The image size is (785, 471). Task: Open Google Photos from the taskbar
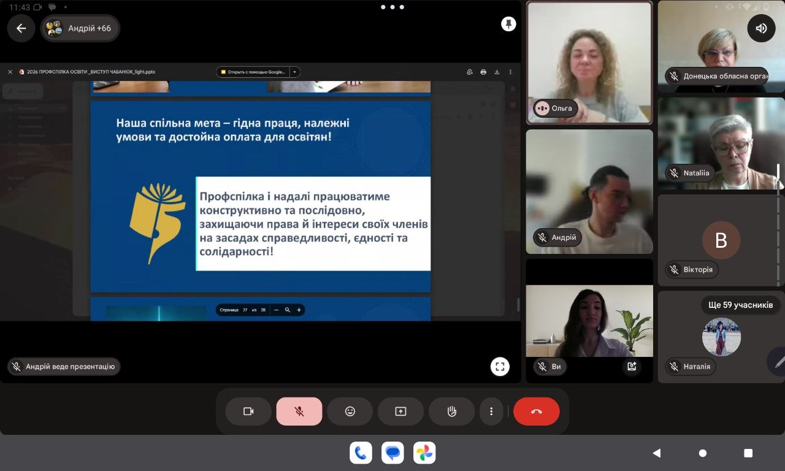click(424, 453)
